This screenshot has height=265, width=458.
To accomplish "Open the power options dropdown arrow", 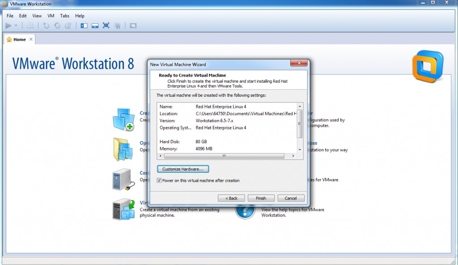I will pyautogui.click(x=16, y=26).
